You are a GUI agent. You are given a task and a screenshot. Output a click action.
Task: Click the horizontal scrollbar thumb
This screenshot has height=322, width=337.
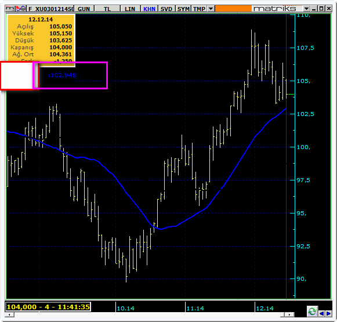point(282,314)
